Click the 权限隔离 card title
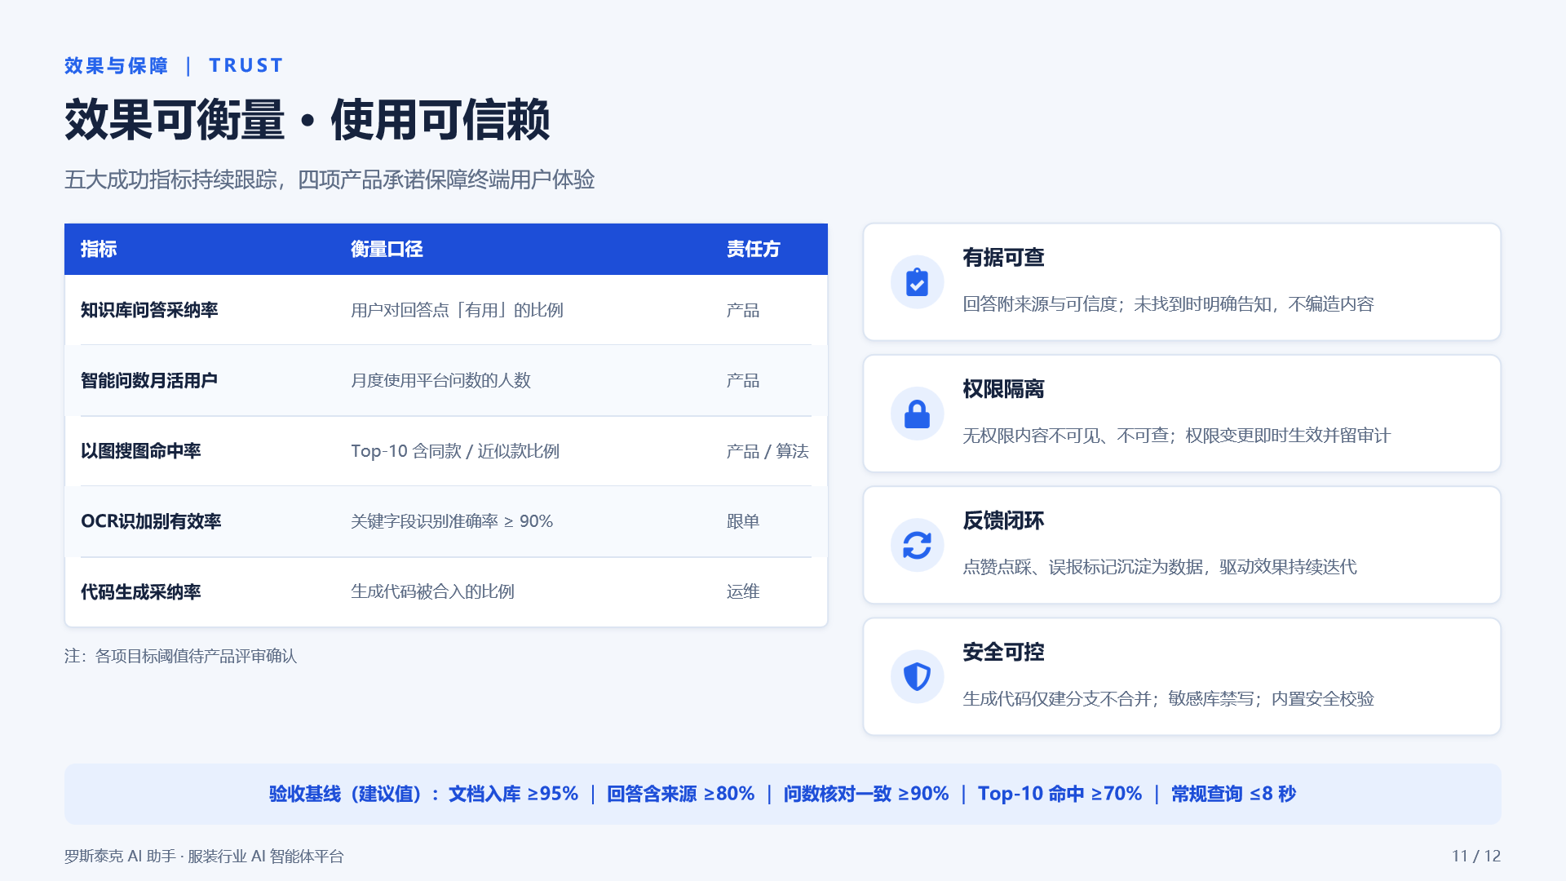 pos(1003,389)
